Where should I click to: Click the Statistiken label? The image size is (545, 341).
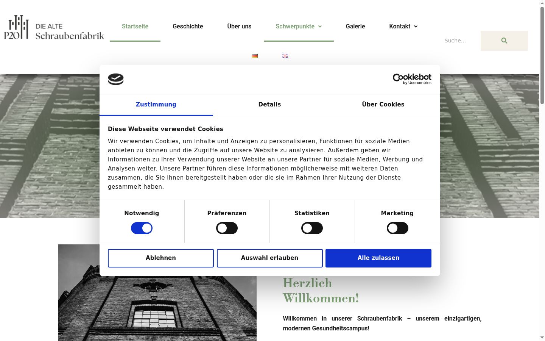(x=312, y=213)
